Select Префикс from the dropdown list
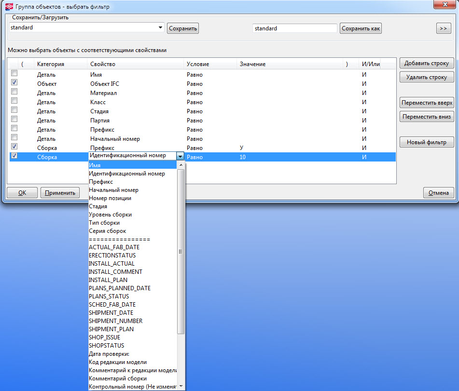Screen dimensions: 459x391 [101, 182]
